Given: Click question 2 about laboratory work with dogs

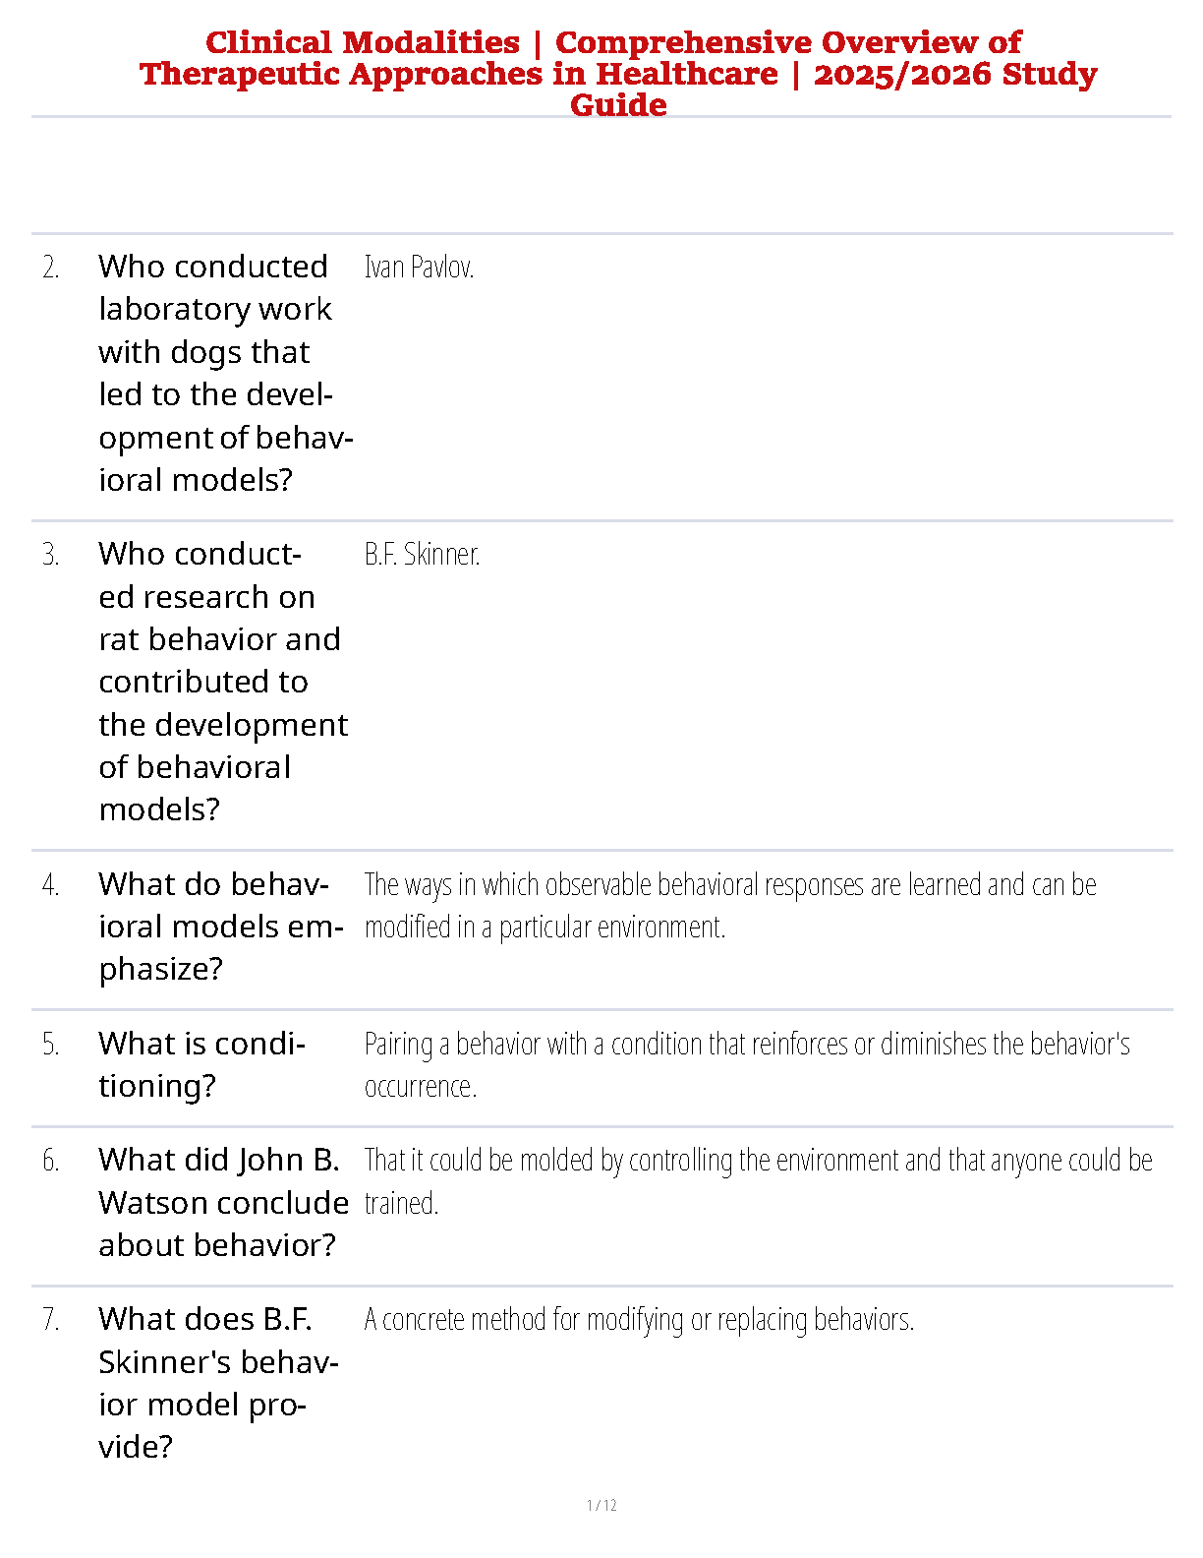Looking at the screenshot, I should (x=224, y=373).
